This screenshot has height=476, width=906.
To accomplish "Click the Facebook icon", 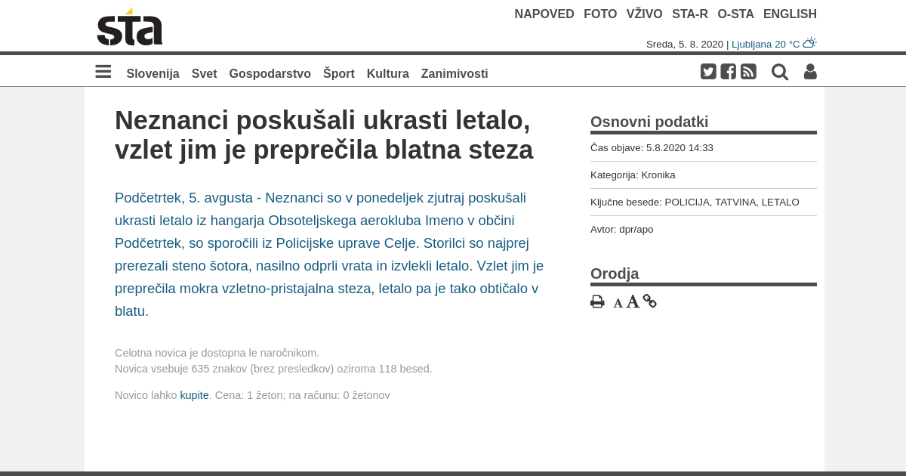I will pos(728,72).
